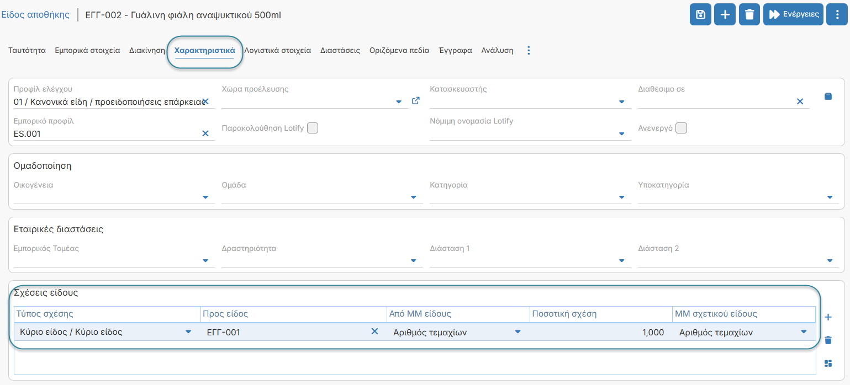Click the Προς είδος column header
The width and height of the screenshot is (850, 385).
[x=294, y=314]
